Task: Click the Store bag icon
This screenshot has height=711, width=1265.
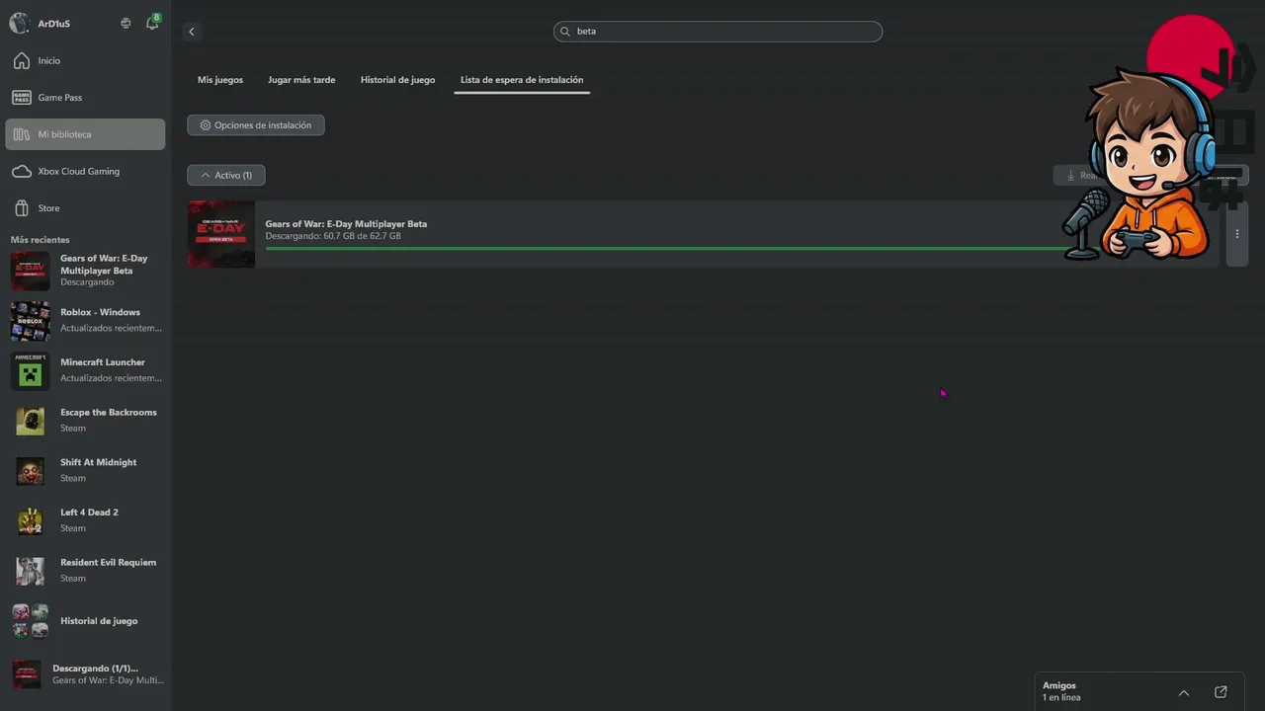Action: 21,208
